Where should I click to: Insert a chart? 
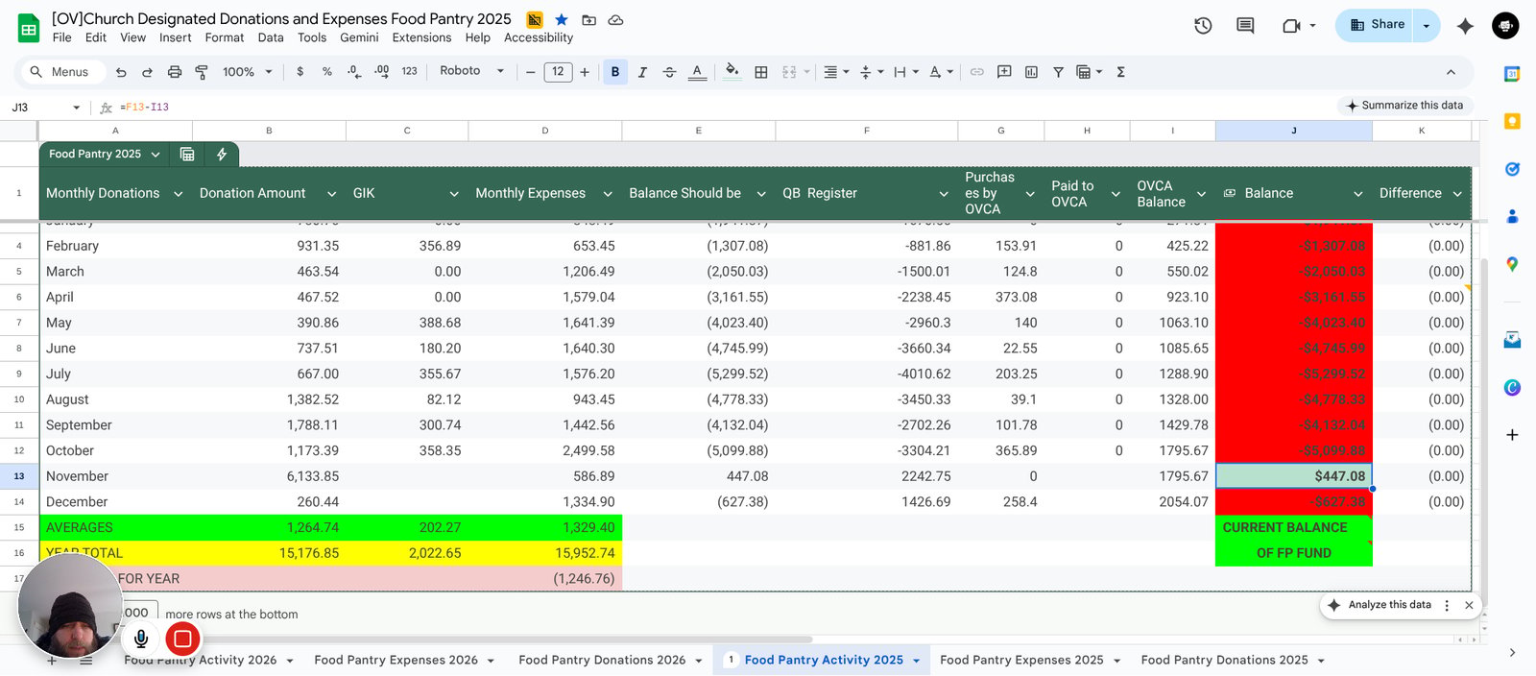[x=1031, y=72]
